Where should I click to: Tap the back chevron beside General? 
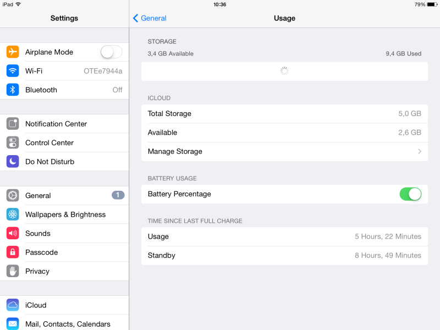point(135,18)
